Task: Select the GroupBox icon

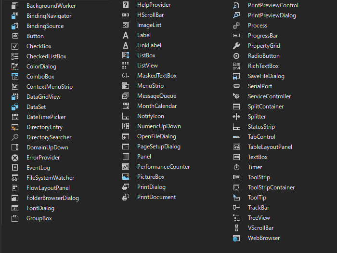Action: 15,218
